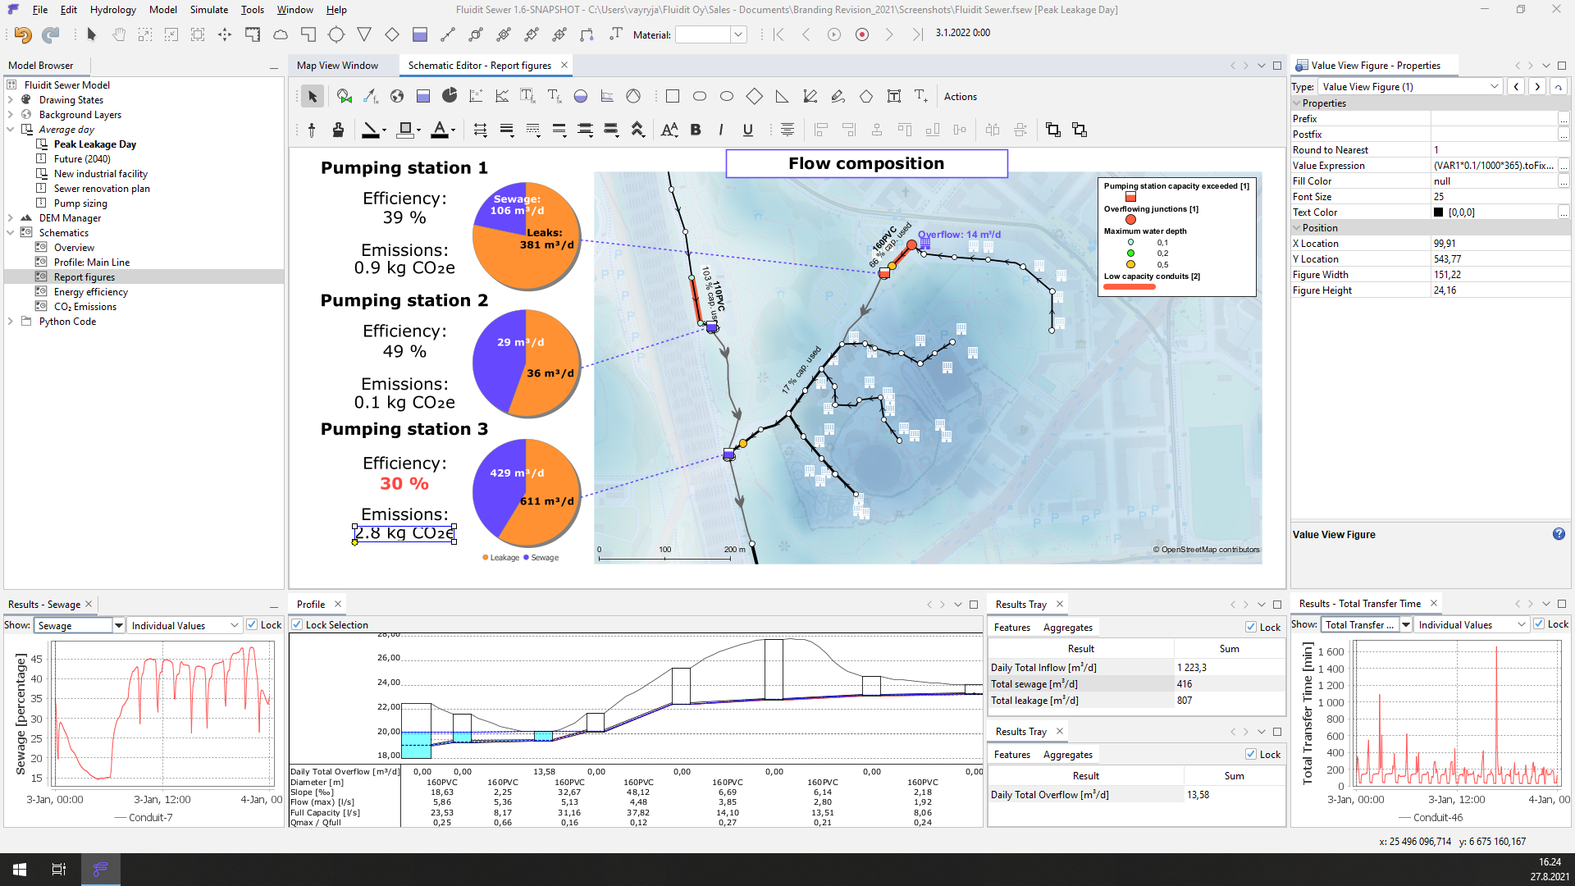Image resolution: width=1575 pixels, height=886 pixels.
Task: Pick the cloud catchment tool
Action: (281, 34)
